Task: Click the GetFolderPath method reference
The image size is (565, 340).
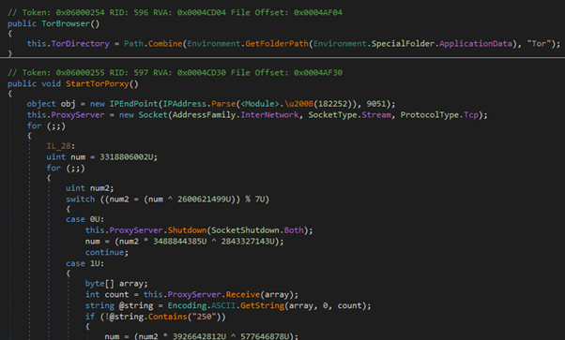Action: click(x=277, y=44)
